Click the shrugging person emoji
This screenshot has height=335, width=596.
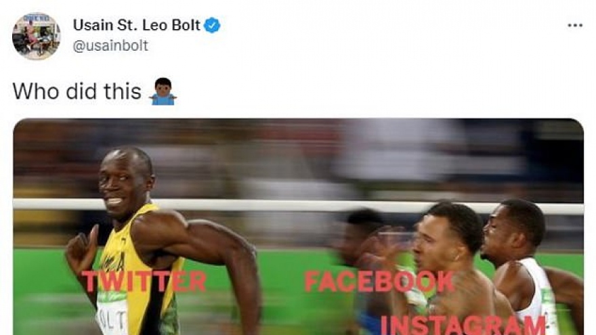(163, 91)
